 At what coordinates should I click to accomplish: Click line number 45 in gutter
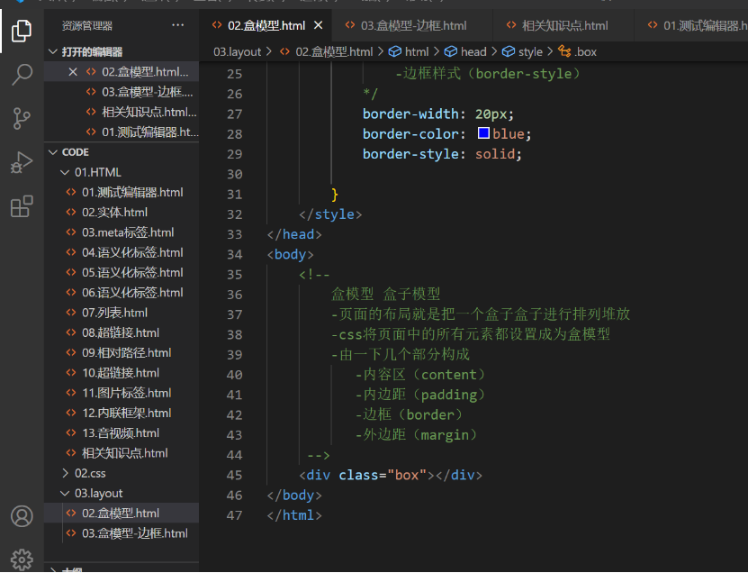coord(234,475)
